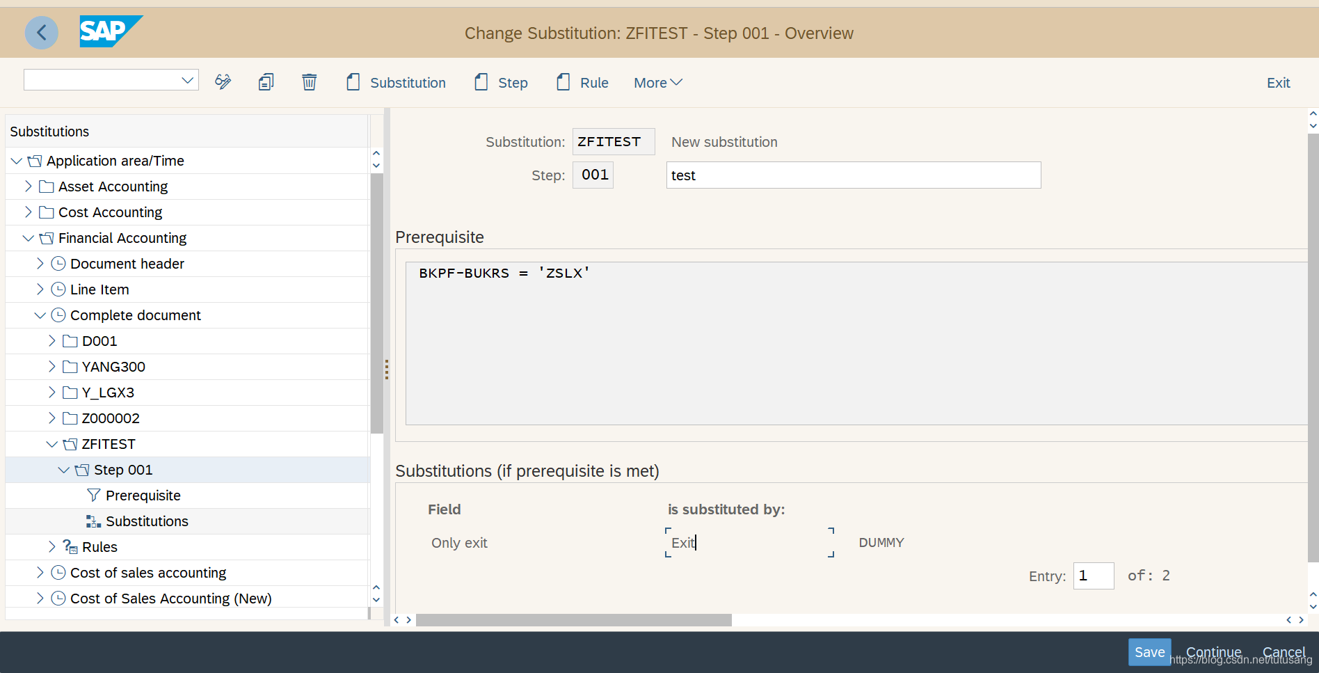Click the SAP logo
This screenshot has width=1319, height=673.
click(111, 31)
